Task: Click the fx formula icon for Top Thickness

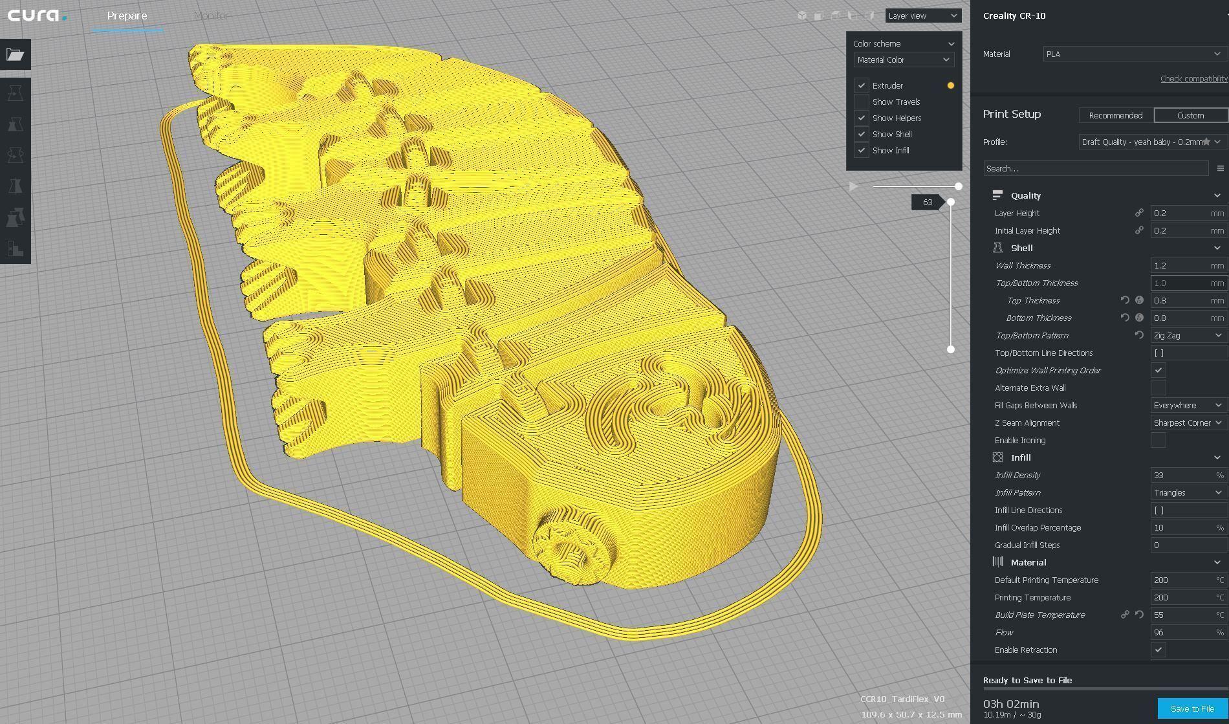Action: pos(1139,300)
